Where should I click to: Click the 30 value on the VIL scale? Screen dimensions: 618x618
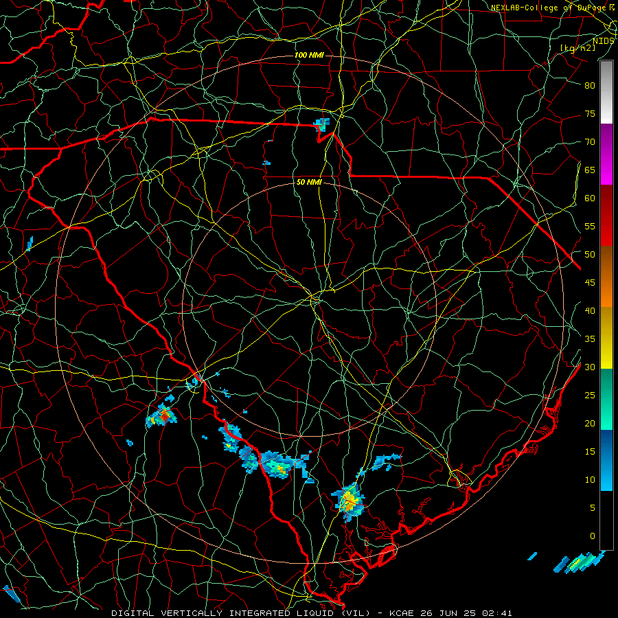pos(590,367)
